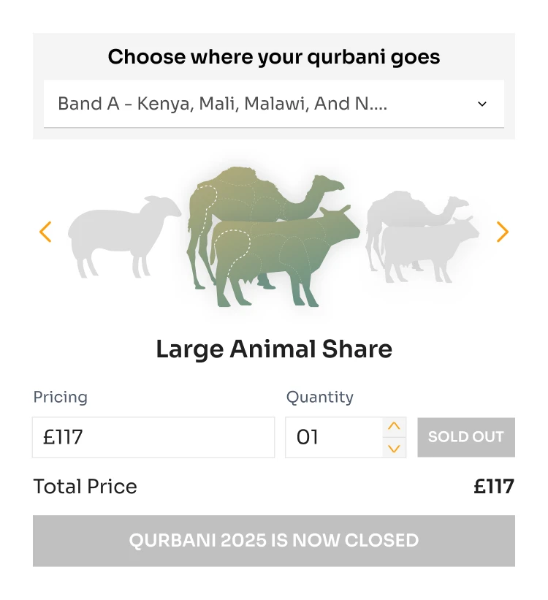Click the quantity field showing 01
548x600 pixels.
(334, 437)
